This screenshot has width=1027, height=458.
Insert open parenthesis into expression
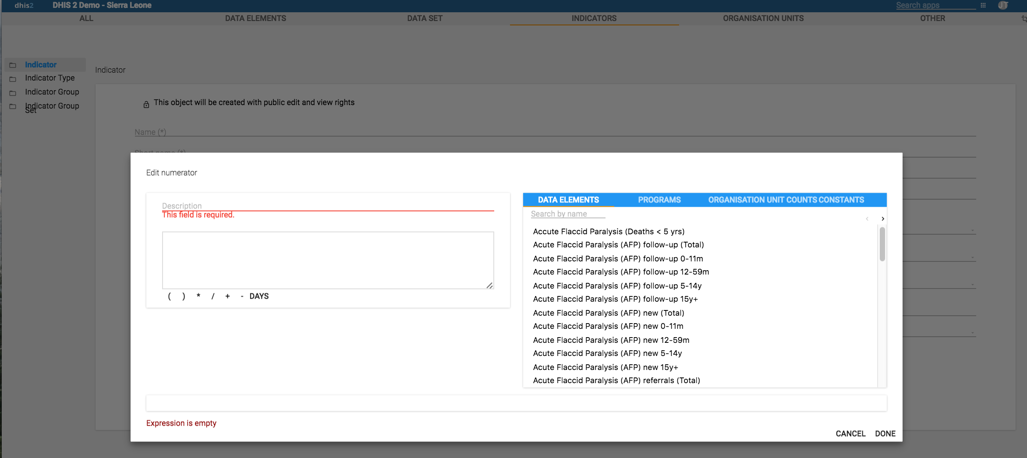[170, 296]
